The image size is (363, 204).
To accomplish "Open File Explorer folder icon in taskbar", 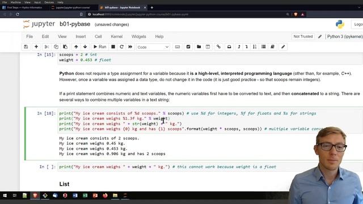I will click(x=115, y=195).
